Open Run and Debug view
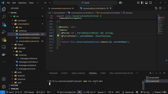 [4, 32]
